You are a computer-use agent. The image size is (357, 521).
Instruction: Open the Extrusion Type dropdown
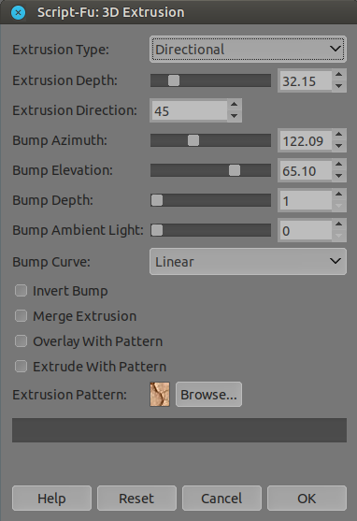coord(248,50)
